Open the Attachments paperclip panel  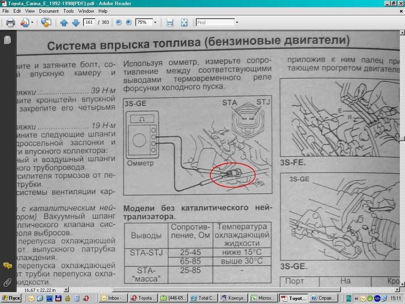click(7, 283)
